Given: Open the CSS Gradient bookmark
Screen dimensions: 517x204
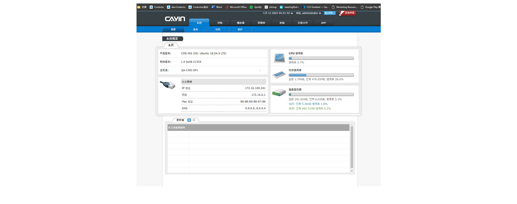Looking at the screenshot, I should click(315, 7).
